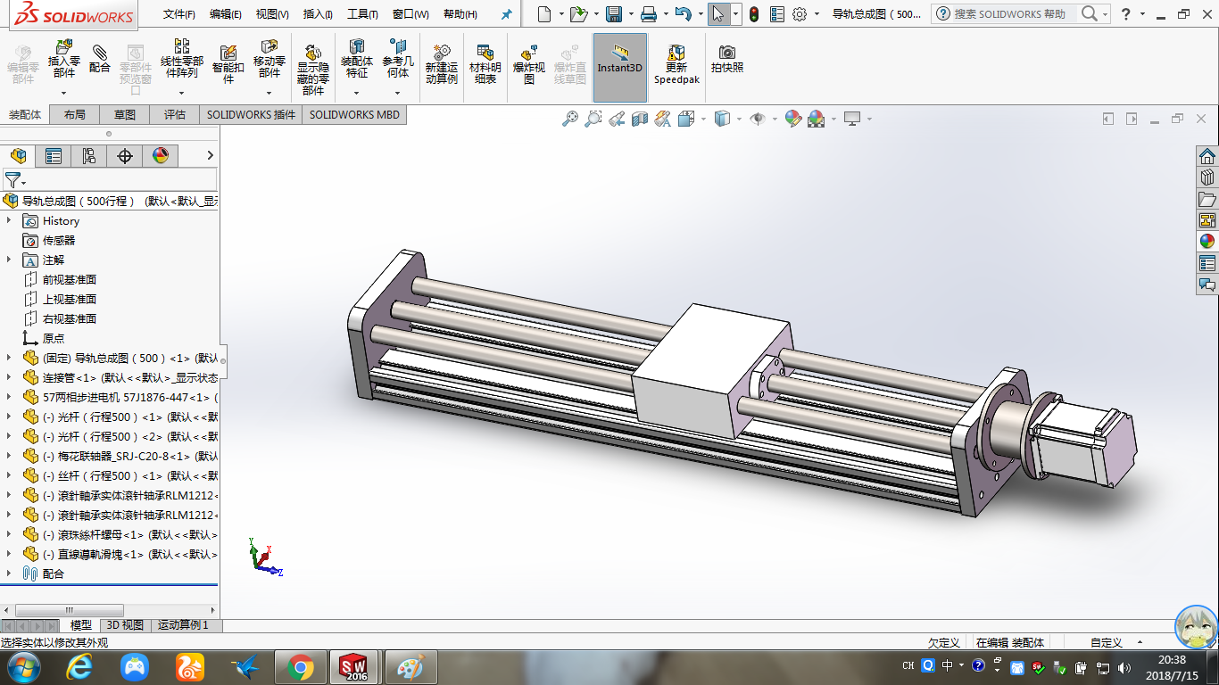Open the File Explorer task pane tab
Image resolution: width=1219 pixels, height=685 pixels.
pos(1207,199)
